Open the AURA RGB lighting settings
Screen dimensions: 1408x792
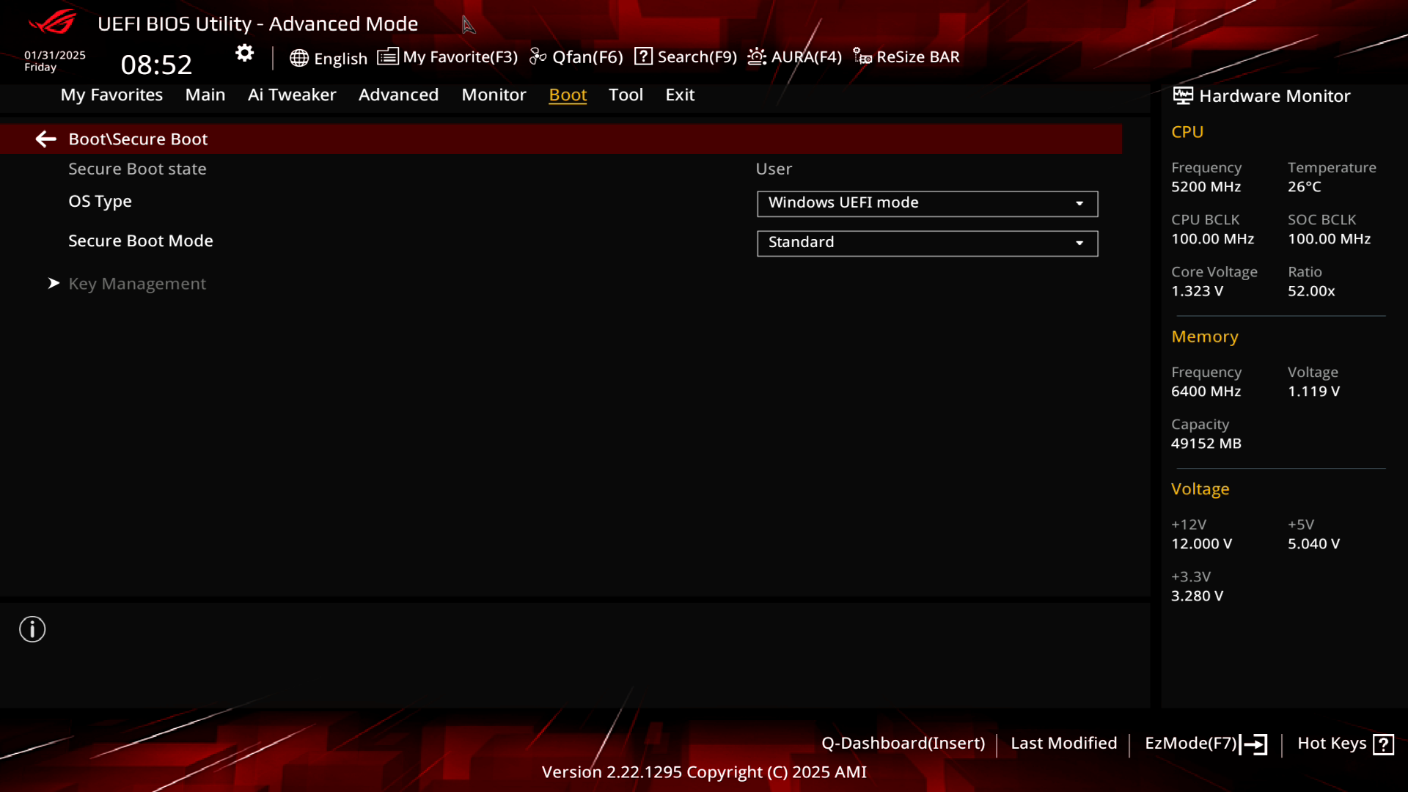pos(794,56)
